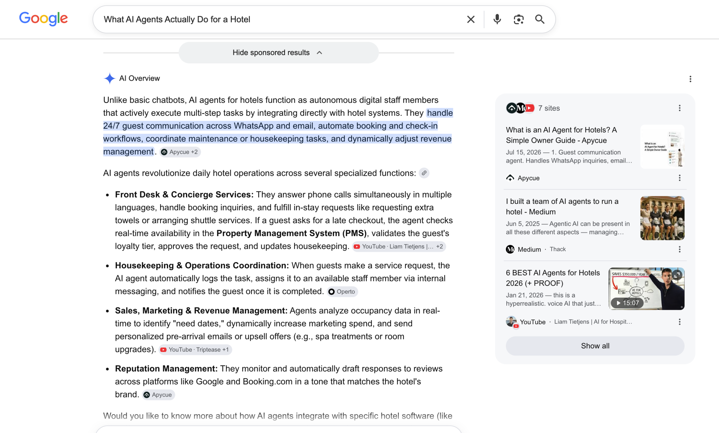Clear the search query with the X icon
Image resolution: width=719 pixels, height=433 pixels.
(x=471, y=20)
